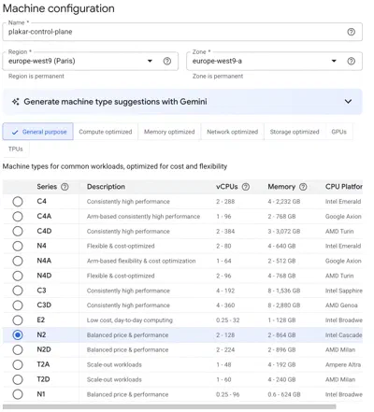The image size is (374, 412).
Task: Switch to Storage optimized tab
Action: (295, 132)
